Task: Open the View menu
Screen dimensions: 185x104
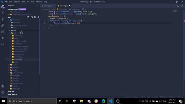Action: pyautogui.click(x=24, y=2)
